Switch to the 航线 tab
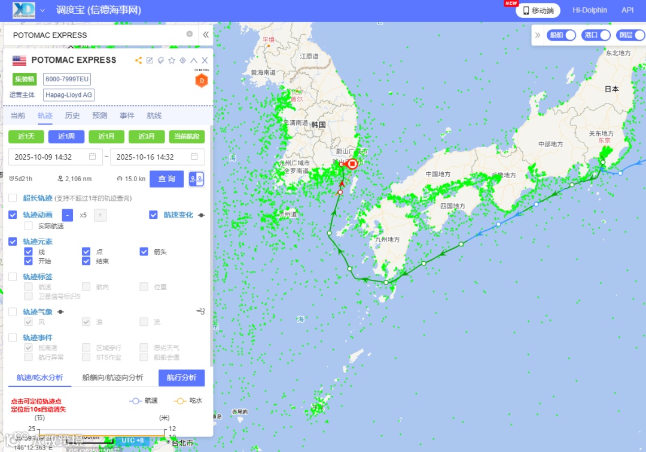 (154, 115)
